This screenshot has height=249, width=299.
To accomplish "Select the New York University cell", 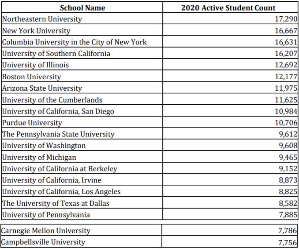I will coord(36,31).
